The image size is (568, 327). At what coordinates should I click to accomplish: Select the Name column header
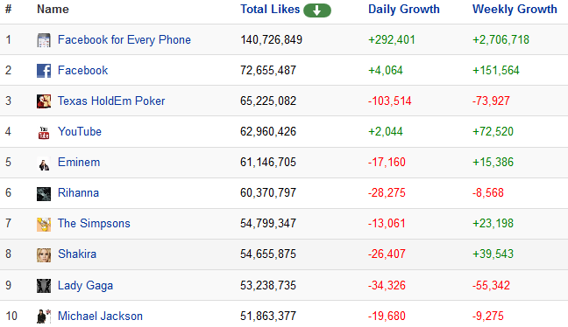tap(53, 9)
